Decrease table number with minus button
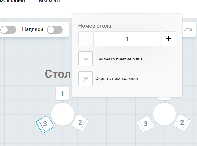197x146 pixels. (x=86, y=39)
